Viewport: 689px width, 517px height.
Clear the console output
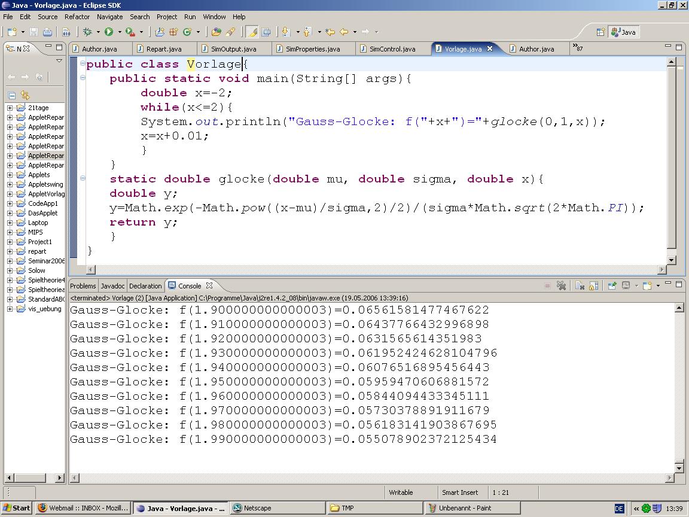pyautogui.click(x=580, y=286)
